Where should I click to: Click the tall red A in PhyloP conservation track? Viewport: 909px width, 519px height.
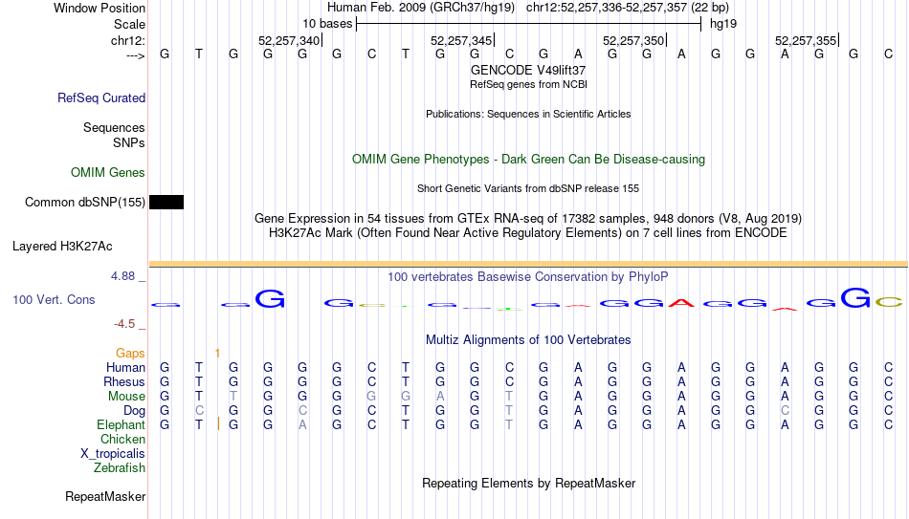[681, 302]
